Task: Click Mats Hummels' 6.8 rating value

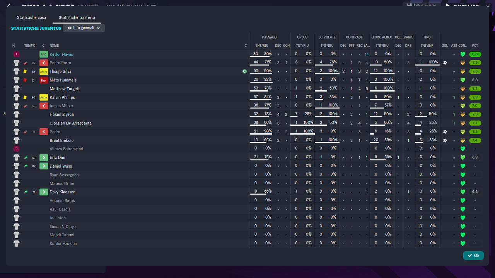Action: pos(475,80)
